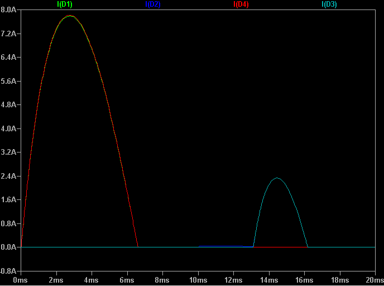Click the 0.0A vertical axis label
The height and width of the screenshot is (286, 384).
tap(8, 247)
